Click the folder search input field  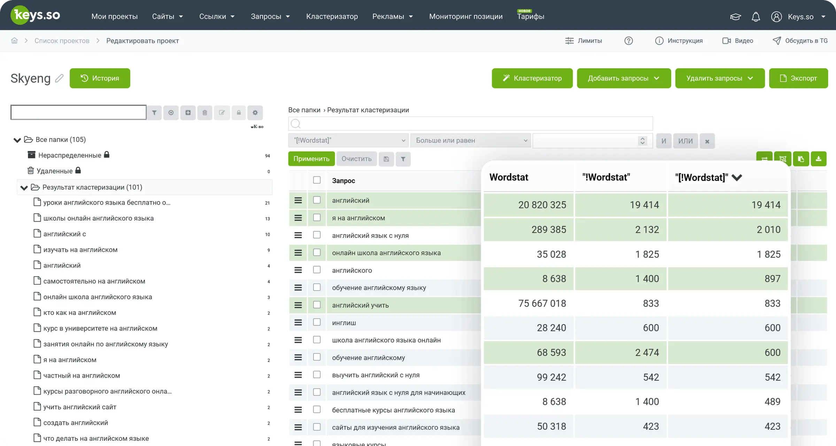(x=78, y=112)
